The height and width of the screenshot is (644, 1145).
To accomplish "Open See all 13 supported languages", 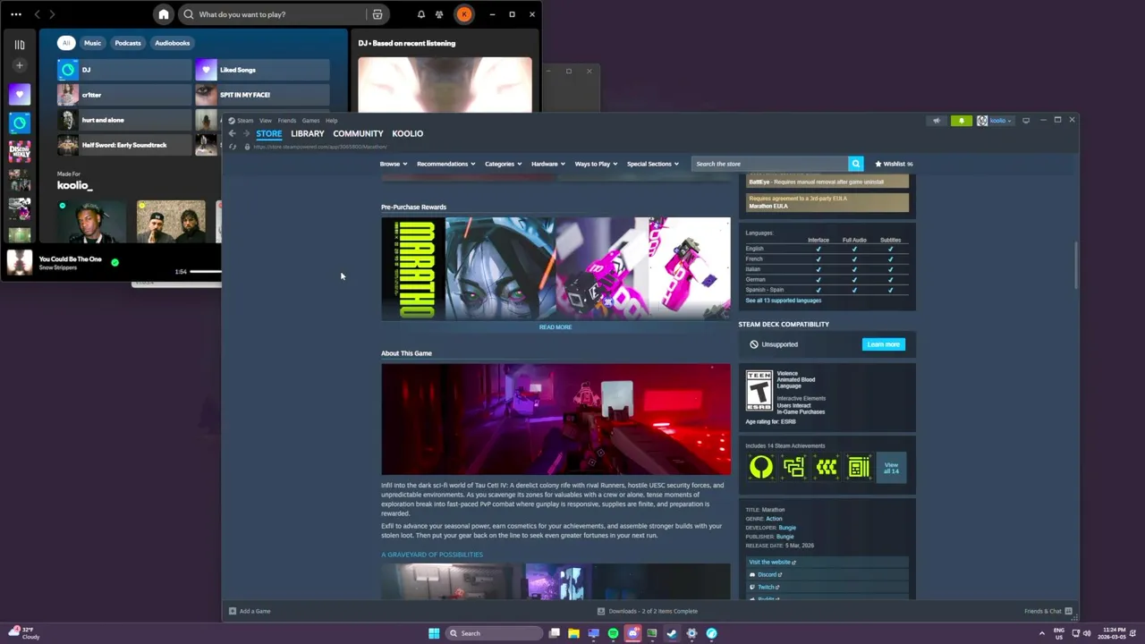I will click(x=783, y=301).
